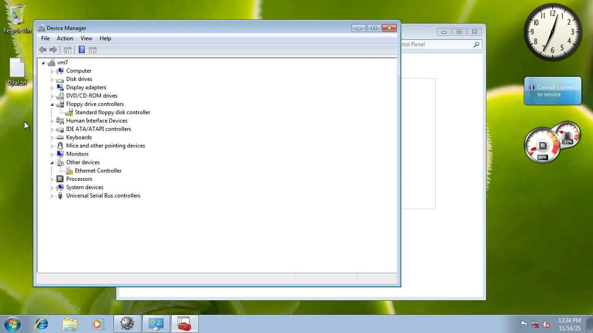
Task: Select the Human Interface Devices icon
Action: pyautogui.click(x=60, y=121)
